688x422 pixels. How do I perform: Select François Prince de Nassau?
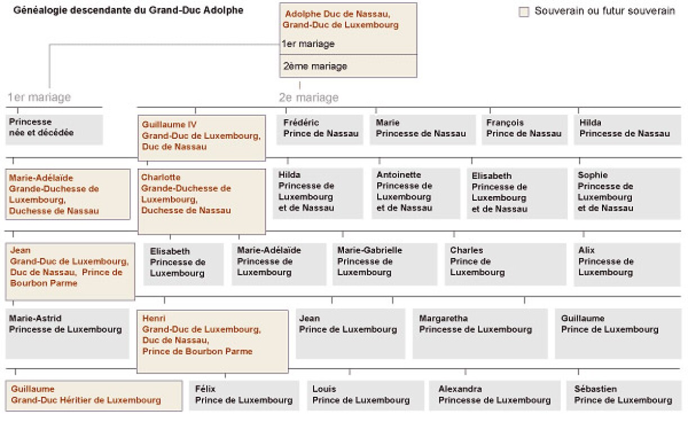tap(524, 129)
